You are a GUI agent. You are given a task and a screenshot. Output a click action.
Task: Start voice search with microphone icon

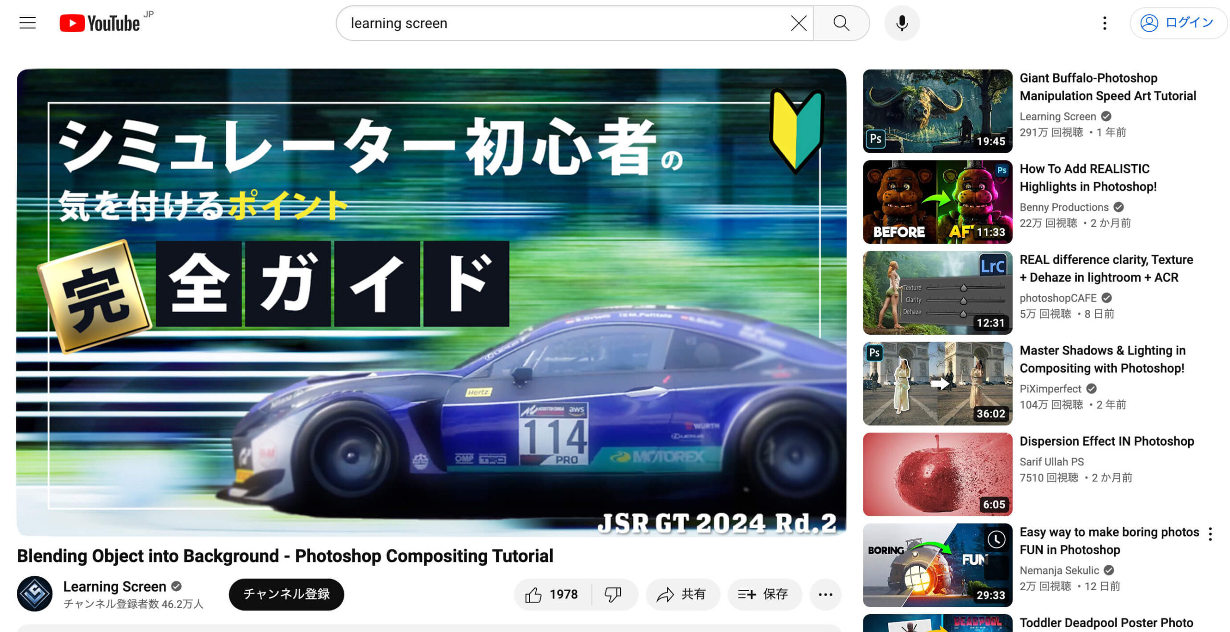[902, 23]
